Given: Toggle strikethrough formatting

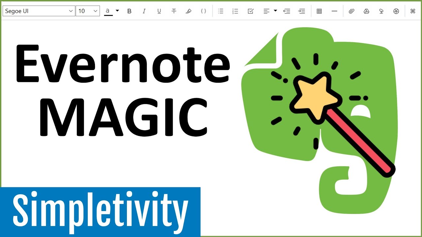Looking at the screenshot, I should [x=174, y=11].
